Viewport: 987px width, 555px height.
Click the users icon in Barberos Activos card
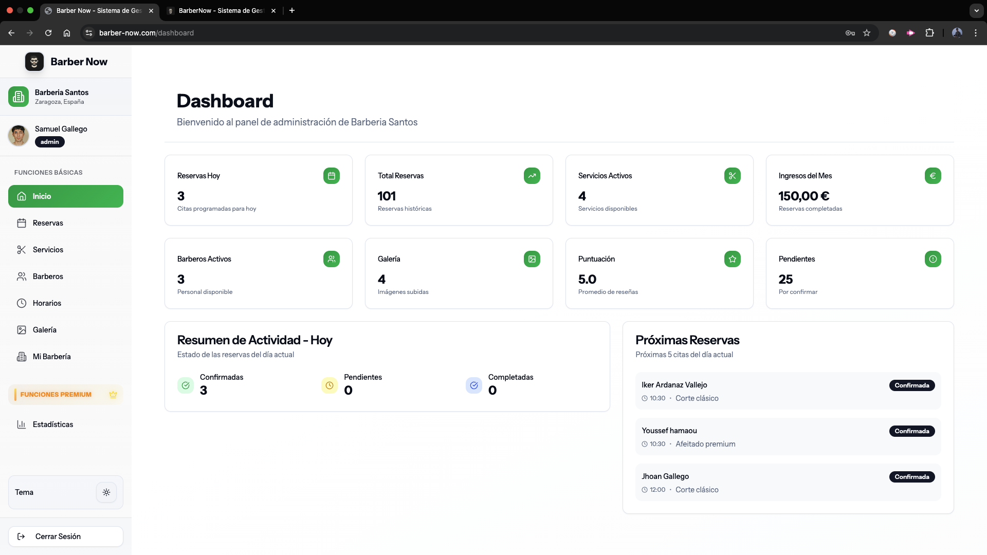[332, 259]
